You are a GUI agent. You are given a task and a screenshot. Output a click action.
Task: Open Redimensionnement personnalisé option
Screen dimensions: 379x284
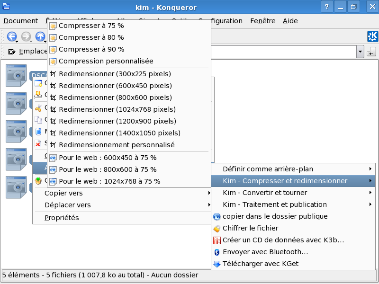(x=129, y=145)
